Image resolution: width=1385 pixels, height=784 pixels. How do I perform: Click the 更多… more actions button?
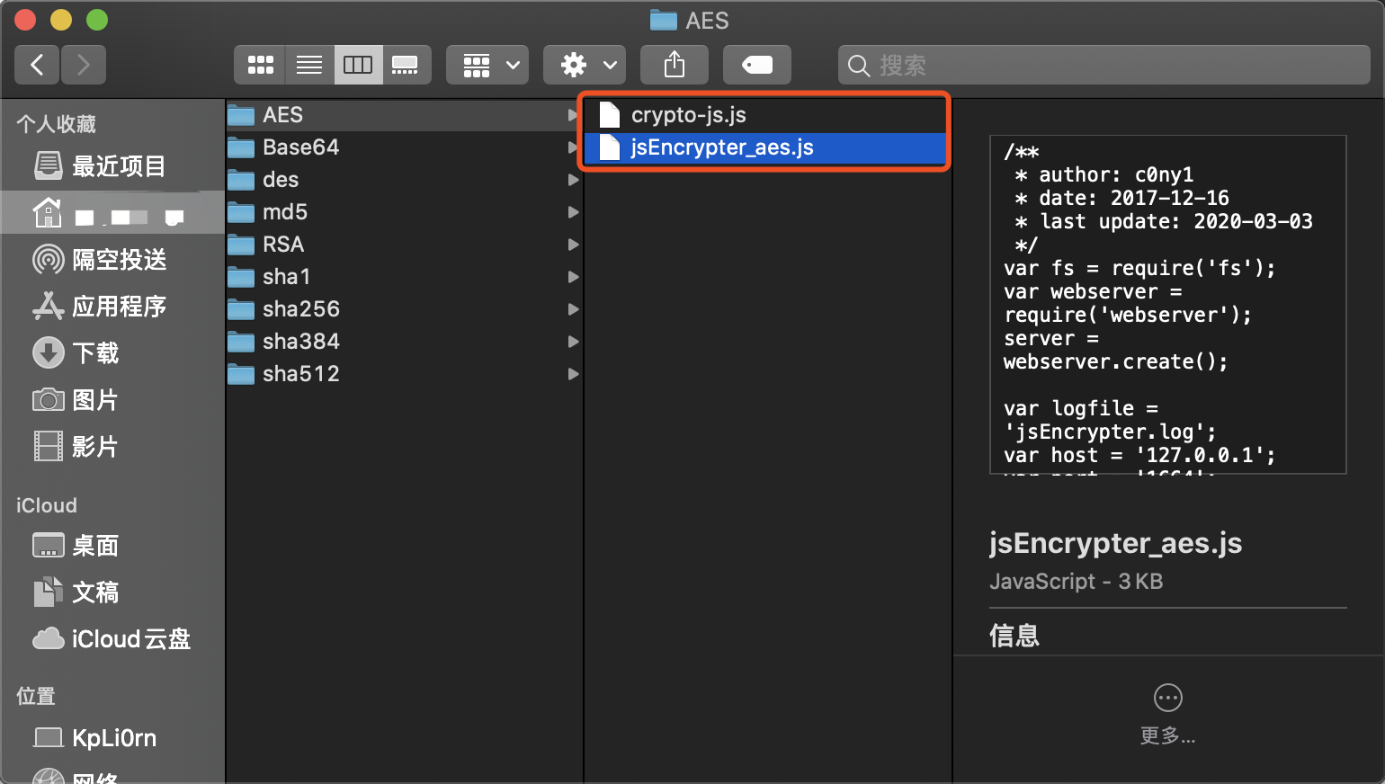click(1167, 716)
